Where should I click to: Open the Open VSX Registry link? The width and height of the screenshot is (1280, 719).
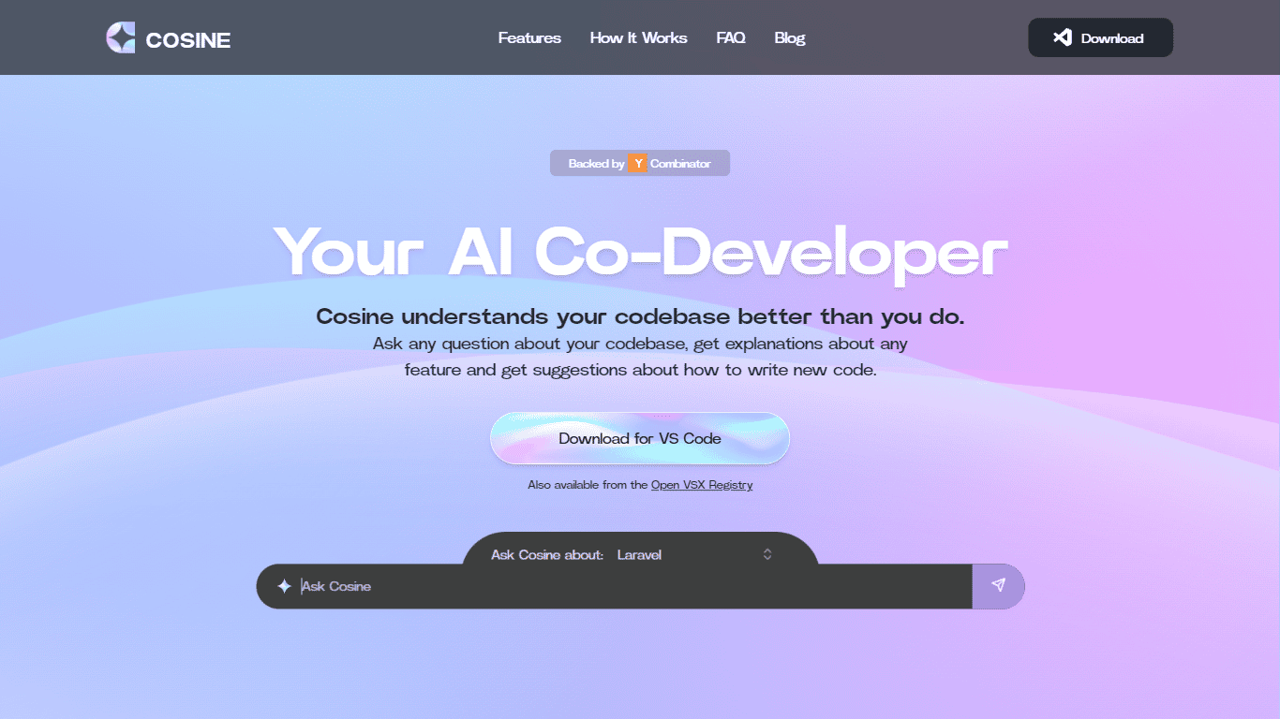702,485
